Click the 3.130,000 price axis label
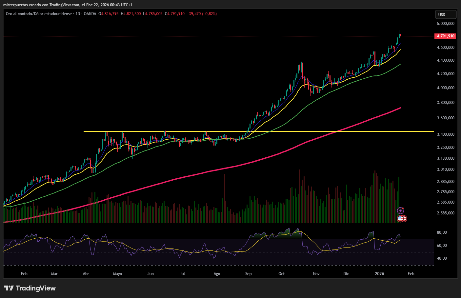The height and width of the screenshot is (298, 461). 446,158
